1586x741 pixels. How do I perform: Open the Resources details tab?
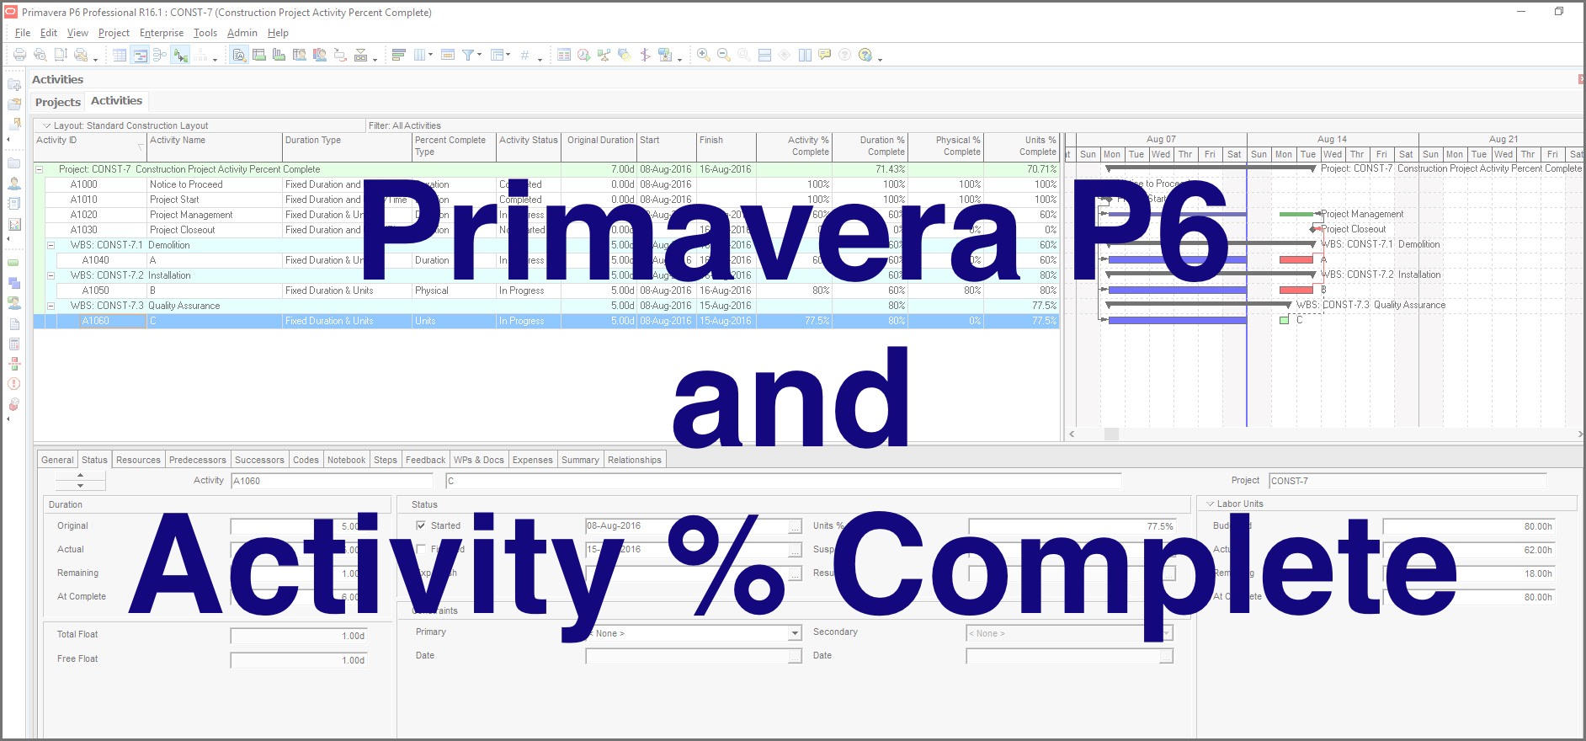pyautogui.click(x=138, y=460)
